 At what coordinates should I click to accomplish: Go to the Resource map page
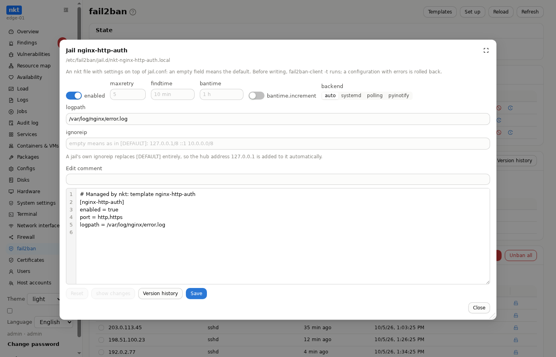(x=34, y=66)
